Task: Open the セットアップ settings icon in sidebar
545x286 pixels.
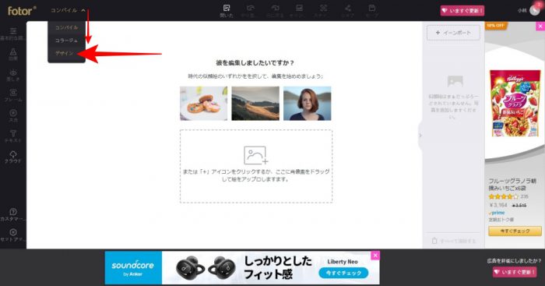Action: click(13, 235)
